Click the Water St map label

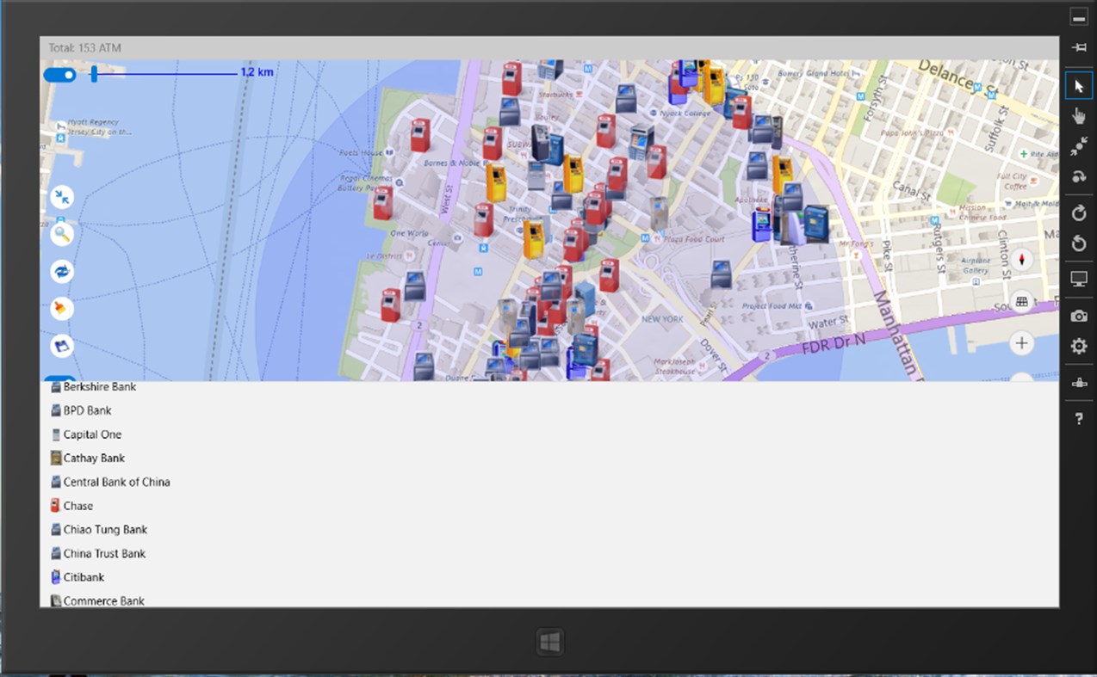click(829, 324)
